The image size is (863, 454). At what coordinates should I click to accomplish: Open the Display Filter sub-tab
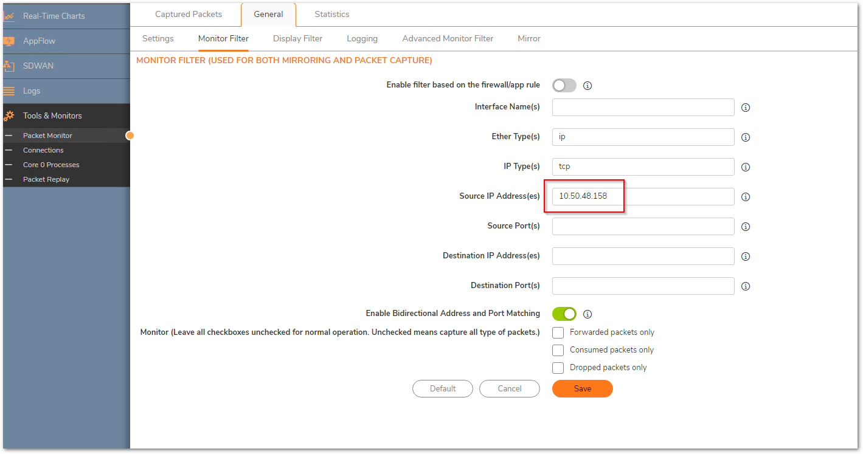pos(297,38)
